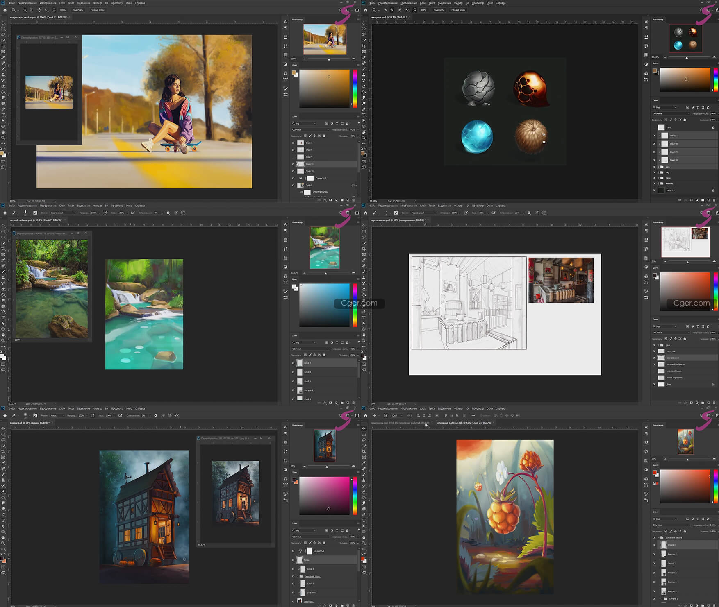Select Crop tool in девушка на скейте window
The height and width of the screenshot is (607, 719).
click(3, 46)
